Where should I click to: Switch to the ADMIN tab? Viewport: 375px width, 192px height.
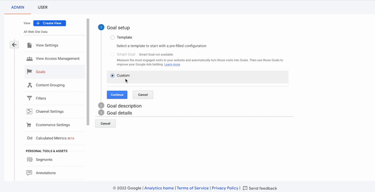pos(17,7)
